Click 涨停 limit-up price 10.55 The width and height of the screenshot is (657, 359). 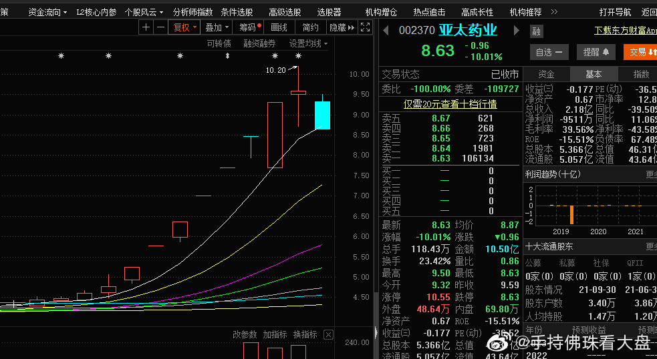click(x=438, y=298)
